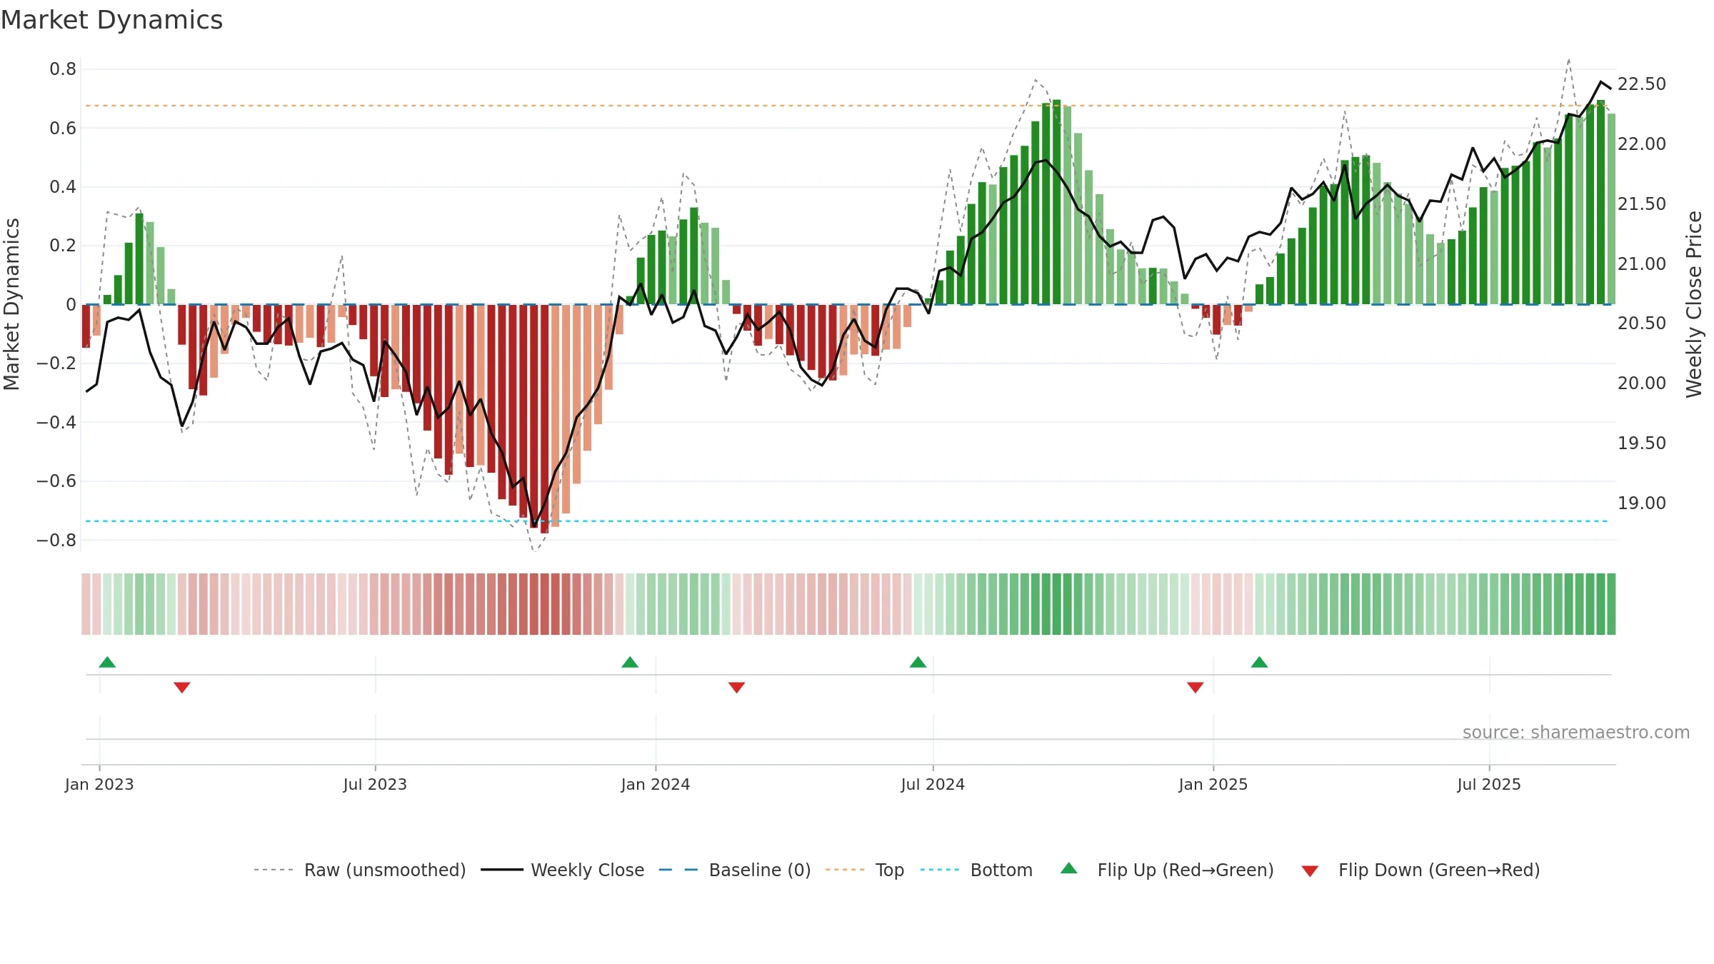Click the flip-down red triangle after Jan 2024

tap(737, 687)
